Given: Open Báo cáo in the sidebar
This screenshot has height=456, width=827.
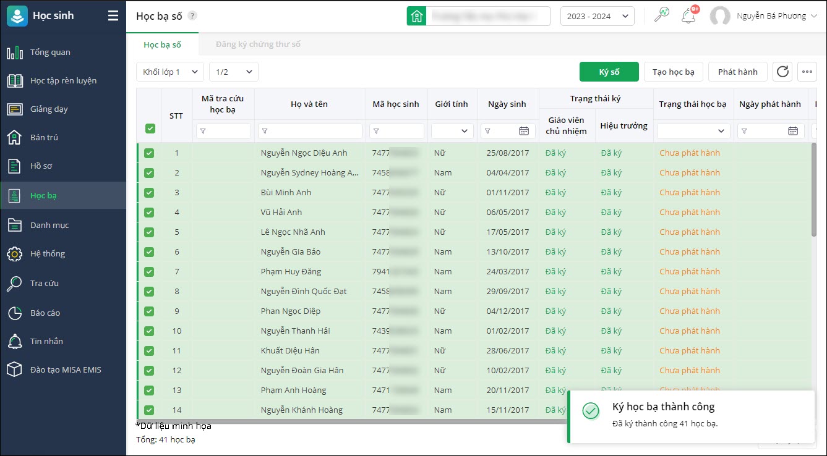Looking at the screenshot, I should tap(45, 313).
